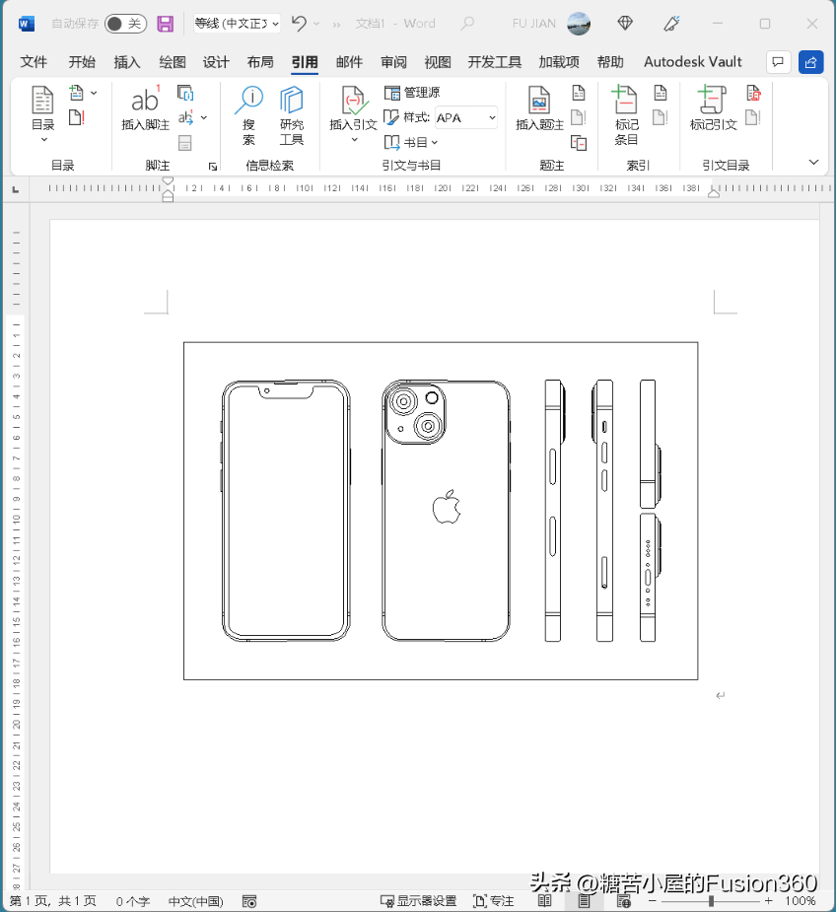Click the FU JIAN account avatar
This screenshot has width=836, height=912.
coord(579,24)
